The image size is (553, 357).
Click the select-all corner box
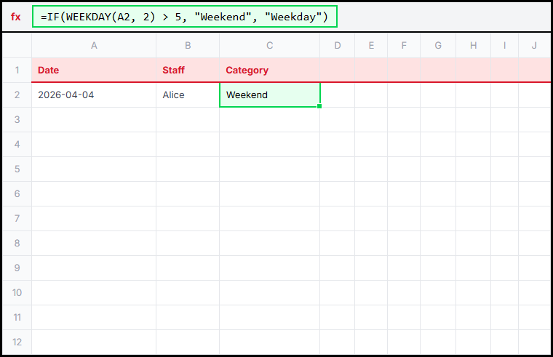click(x=17, y=46)
